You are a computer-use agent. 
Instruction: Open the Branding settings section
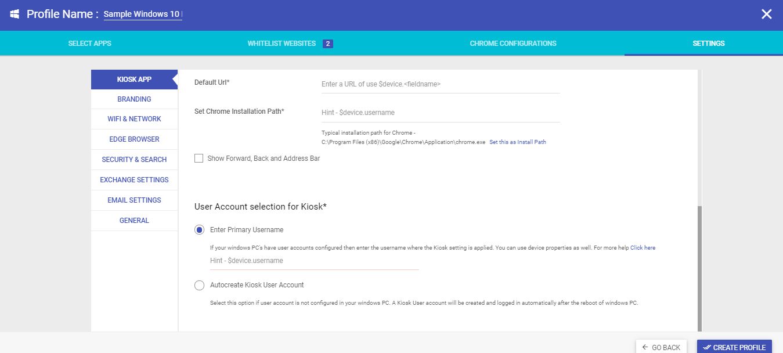[134, 99]
